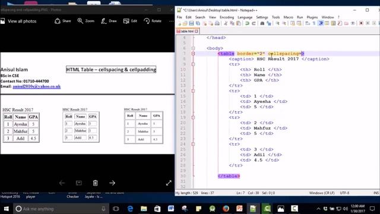Viewport: 380px width, 214px height.
Task: Open Encoding menu in Notepad++
Action: (x=227, y=17)
